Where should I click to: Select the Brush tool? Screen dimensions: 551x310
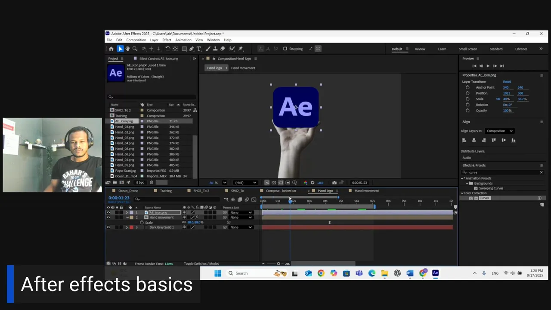(208, 49)
